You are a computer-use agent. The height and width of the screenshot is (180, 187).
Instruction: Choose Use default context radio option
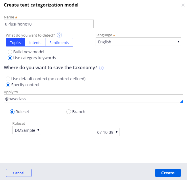point(8,79)
